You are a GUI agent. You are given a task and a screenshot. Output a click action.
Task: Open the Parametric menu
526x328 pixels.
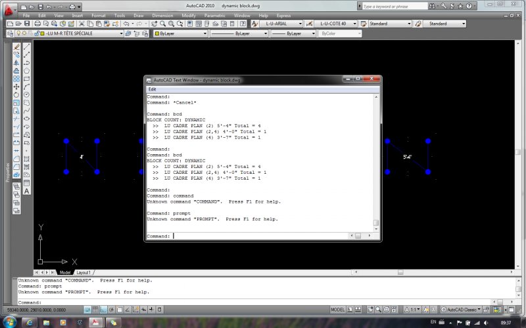coord(215,15)
